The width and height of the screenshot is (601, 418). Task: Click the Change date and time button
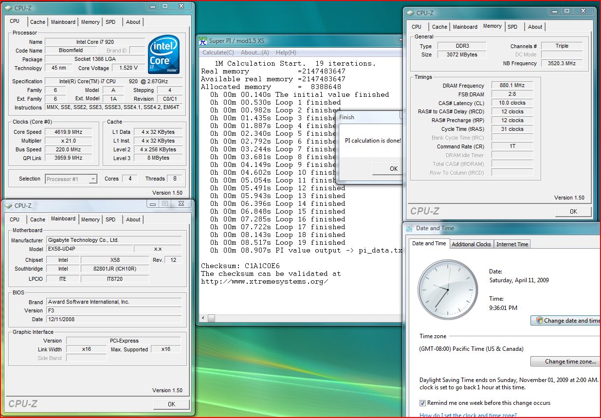pos(565,321)
